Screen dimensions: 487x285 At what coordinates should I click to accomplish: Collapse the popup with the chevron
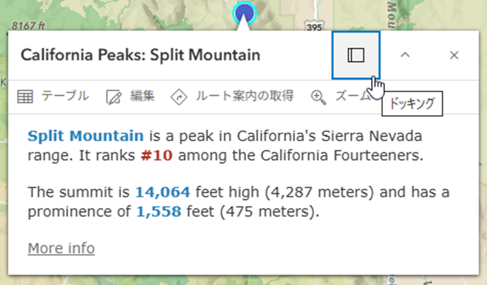[x=405, y=56]
